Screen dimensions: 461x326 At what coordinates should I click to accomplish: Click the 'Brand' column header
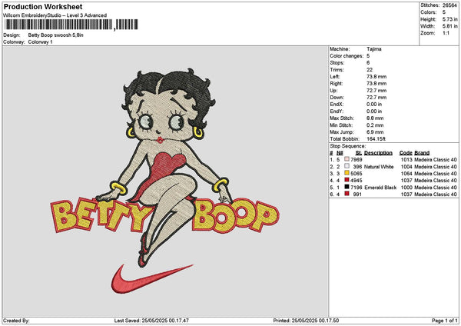[422, 153]
